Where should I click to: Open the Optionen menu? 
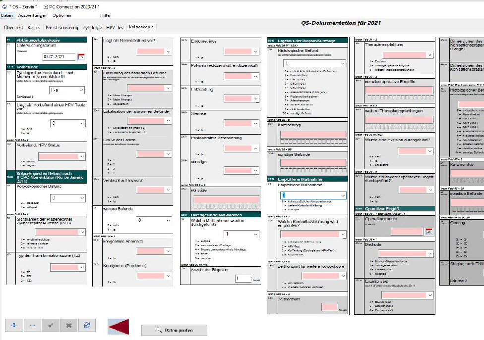pos(61,15)
